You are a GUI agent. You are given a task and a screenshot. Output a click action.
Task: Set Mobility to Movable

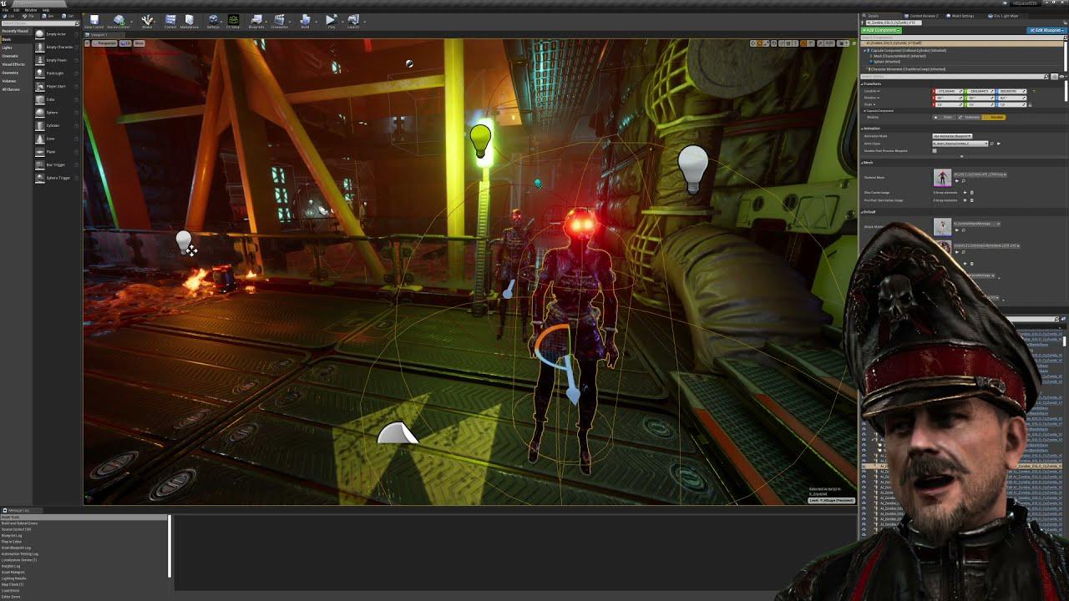point(995,117)
